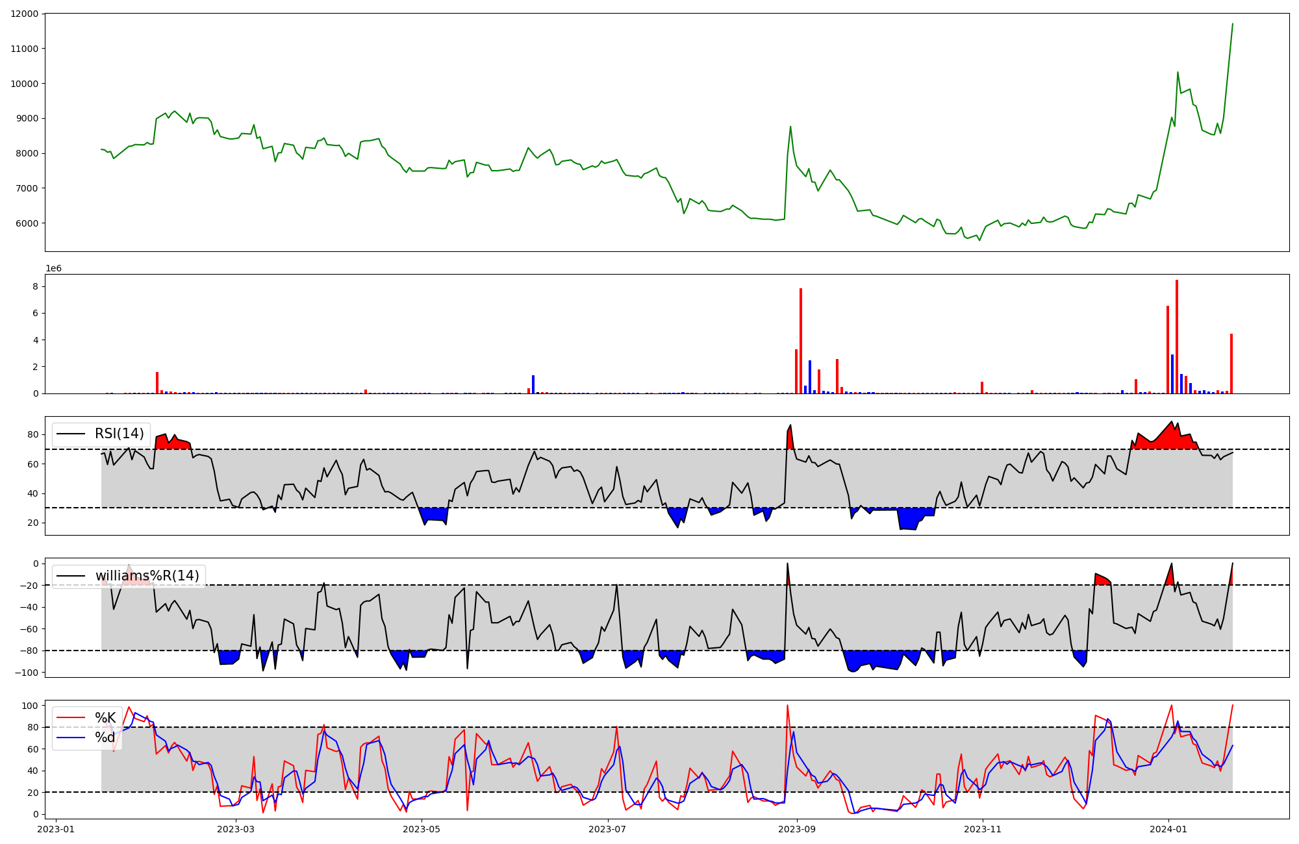Click the 2023-01 x-axis date label

[56, 829]
